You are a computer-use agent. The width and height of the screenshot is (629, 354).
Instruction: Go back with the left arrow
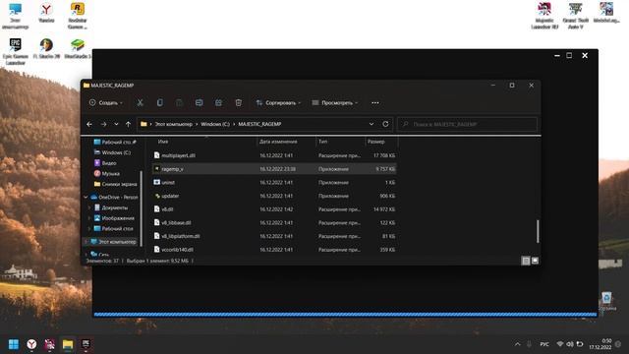click(89, 125)
